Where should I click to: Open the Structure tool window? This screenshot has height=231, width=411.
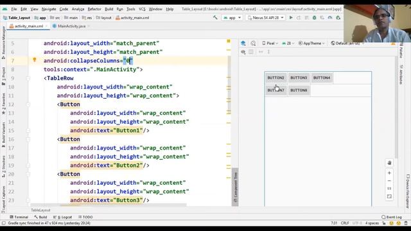click(x=3, y=167)
